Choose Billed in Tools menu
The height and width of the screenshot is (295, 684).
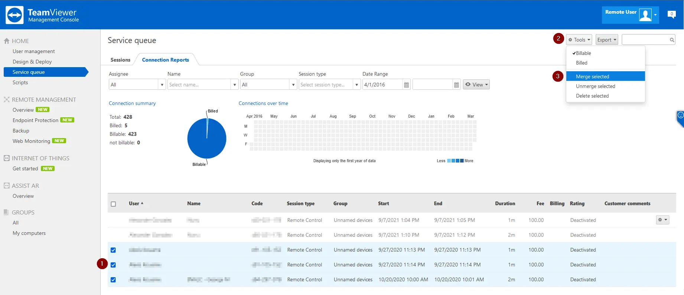click(x=605, y=63)
